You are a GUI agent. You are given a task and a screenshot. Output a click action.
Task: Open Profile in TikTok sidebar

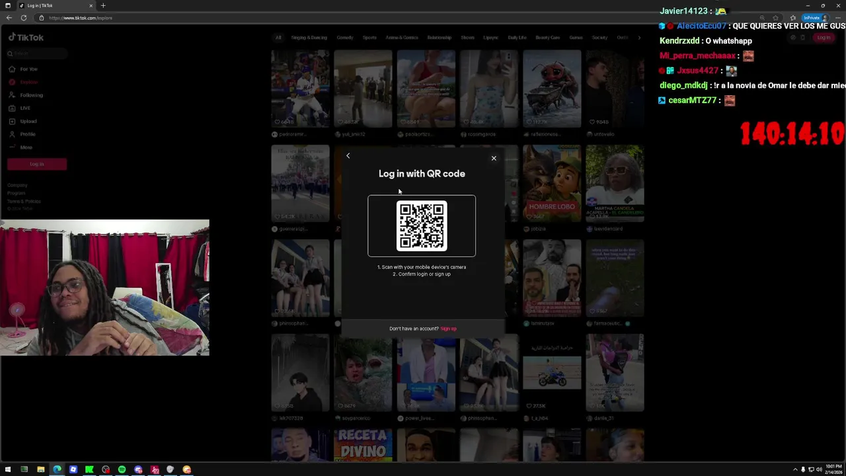click(x=22, y=134)
